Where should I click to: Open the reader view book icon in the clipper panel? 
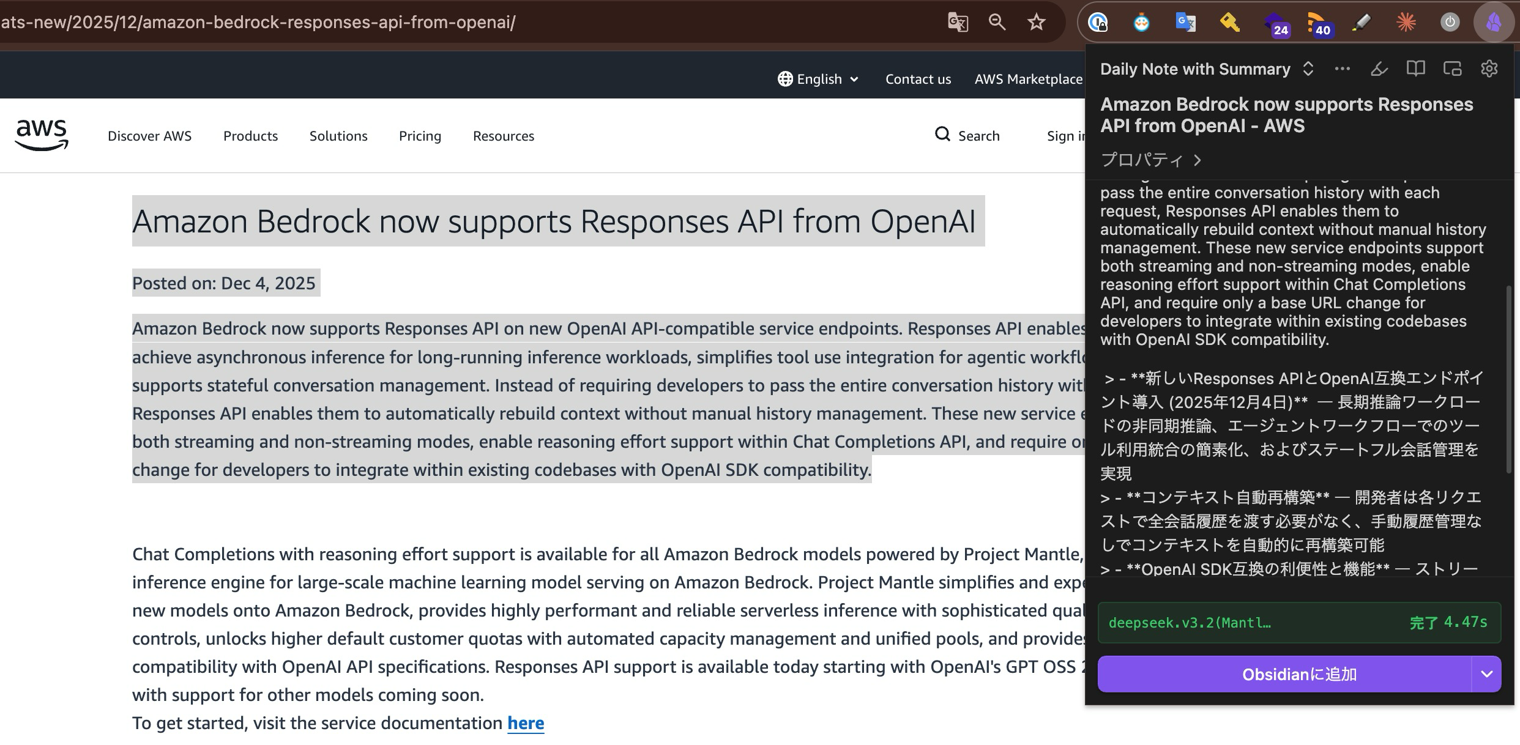point(1416,69)
